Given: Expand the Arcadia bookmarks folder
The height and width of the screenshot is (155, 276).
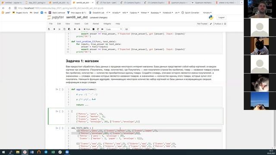Looking at the screenshot, I should [x=116, y=12].
